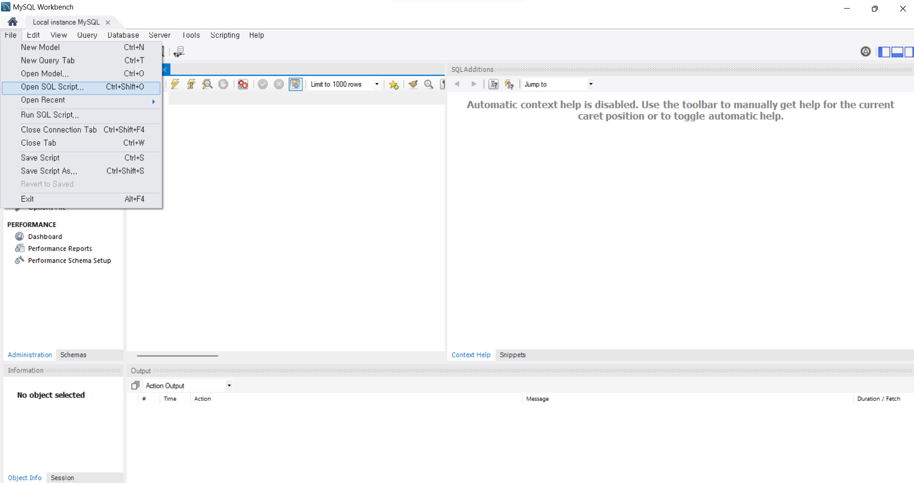Choose Close Connection Tab menu item

click(x=81, y=129)
